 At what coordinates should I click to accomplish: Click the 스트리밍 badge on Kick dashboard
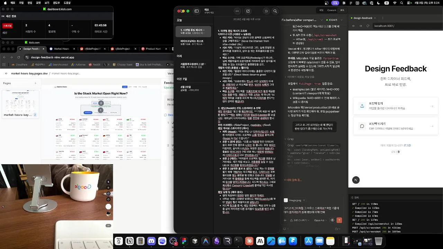[7, 26]
